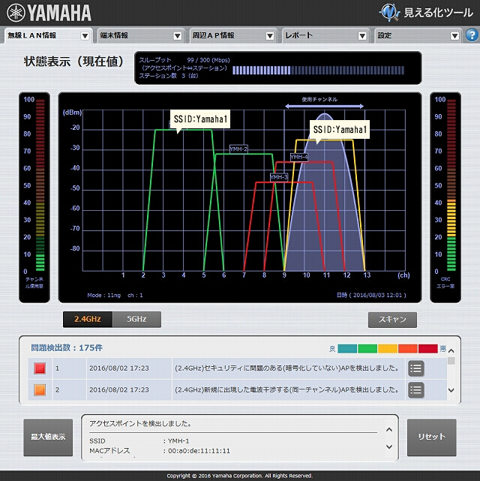The height and width of the screenshot is (481, 480).
Task: Expand the 周辺AP情報 dropdown arrow
Action: [x=270, y=36]
